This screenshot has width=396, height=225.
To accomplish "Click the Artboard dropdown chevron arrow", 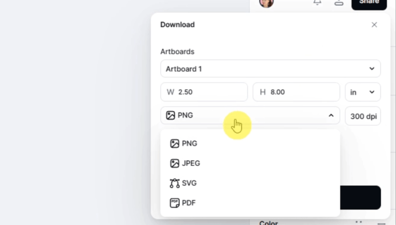I will [372, 69].
